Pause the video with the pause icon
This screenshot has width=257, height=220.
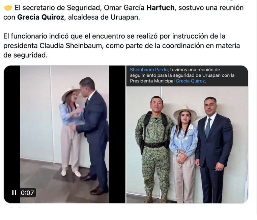pos(14,193)
